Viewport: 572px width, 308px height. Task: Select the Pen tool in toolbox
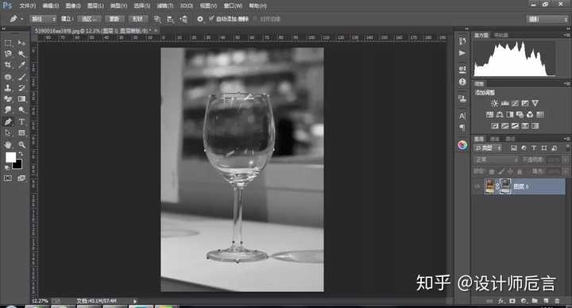8,121
